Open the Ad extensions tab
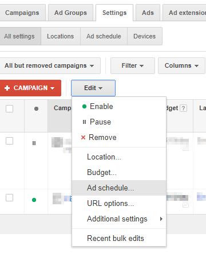206x253 pixels. (x=184, y=13)
